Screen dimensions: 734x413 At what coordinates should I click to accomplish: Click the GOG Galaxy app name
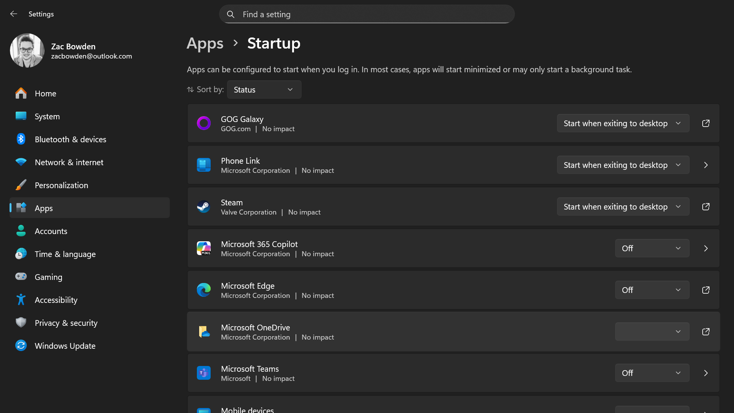tap(242, 119)
